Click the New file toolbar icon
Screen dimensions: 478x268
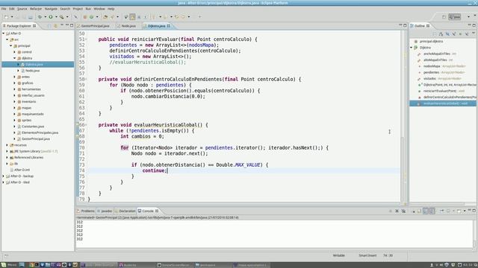[6, 17]
